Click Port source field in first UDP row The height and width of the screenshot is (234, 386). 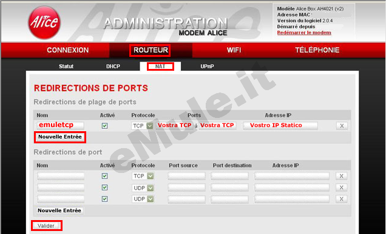click(186, 187)
